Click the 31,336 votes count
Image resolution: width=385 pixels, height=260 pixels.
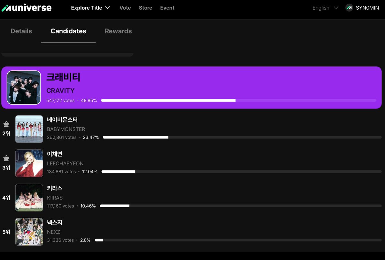pyautogui.click(x=60, y=240)
